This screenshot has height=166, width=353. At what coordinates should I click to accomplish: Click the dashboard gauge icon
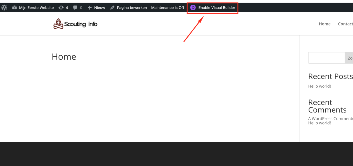coord(14,8)
